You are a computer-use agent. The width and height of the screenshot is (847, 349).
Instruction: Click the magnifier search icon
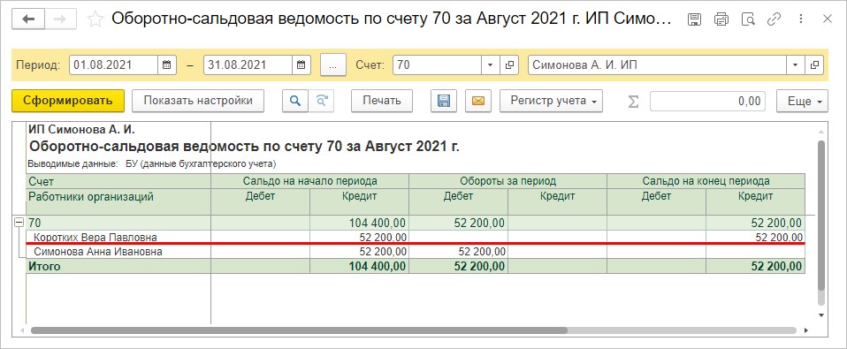295,101
